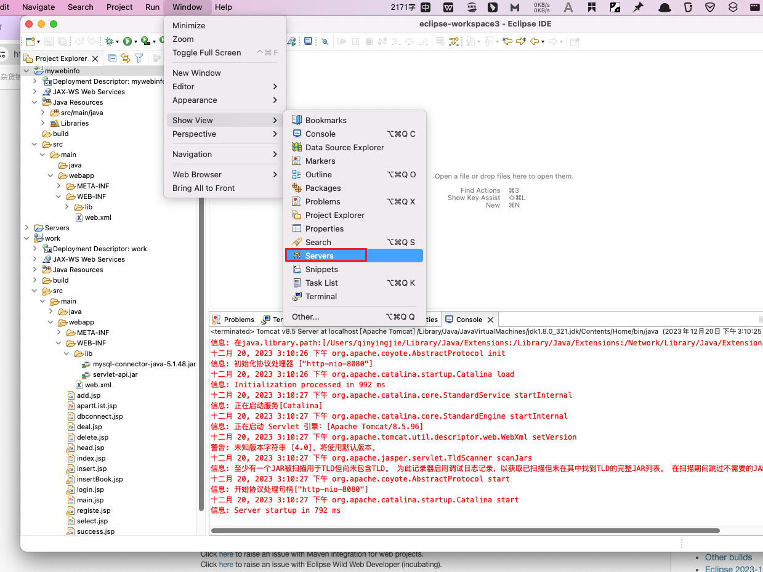Choose Servers in Show View submenu

point(354,256)
